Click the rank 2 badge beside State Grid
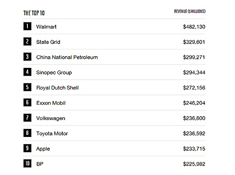Image resolution: width=235 pixels, height=175 pixels. (x=27, y=42)
